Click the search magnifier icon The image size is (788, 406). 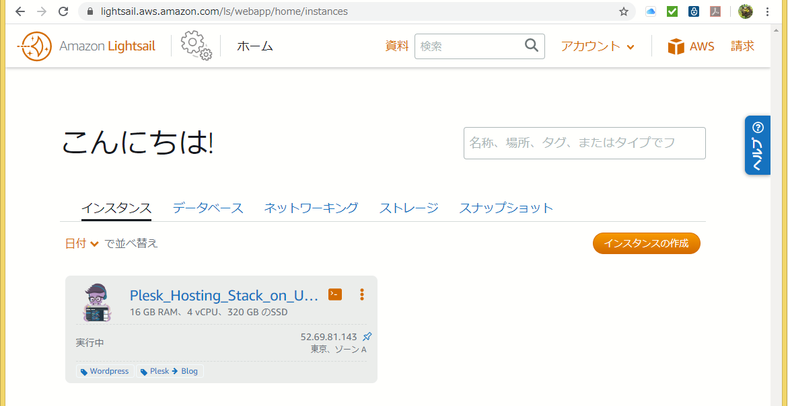tap(532, 46)
